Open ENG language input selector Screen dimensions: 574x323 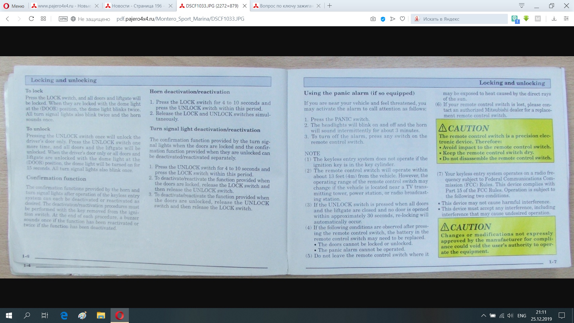(522, 316)
